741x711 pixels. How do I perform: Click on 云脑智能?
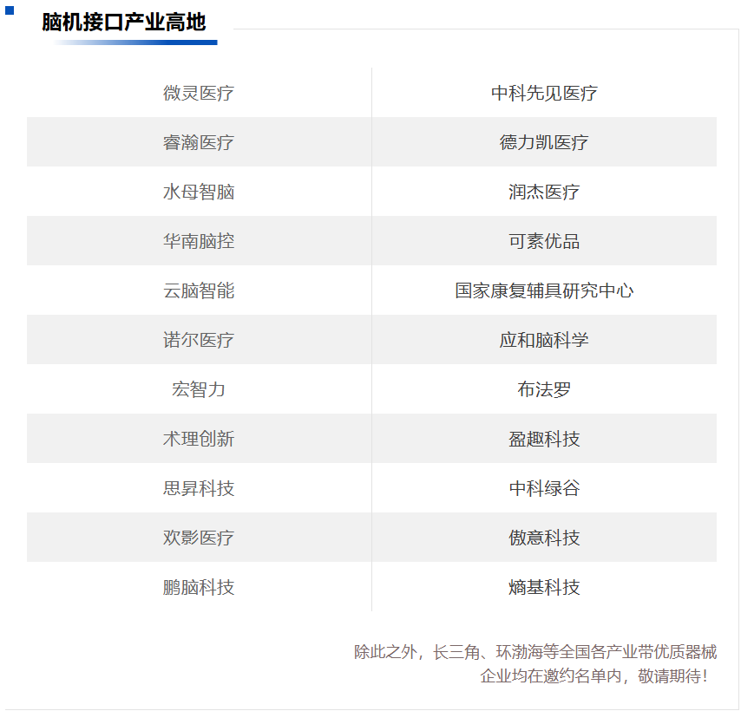199,290
